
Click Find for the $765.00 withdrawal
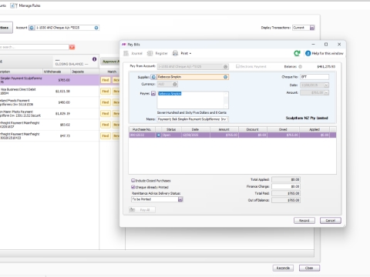(x=106, y=80)
